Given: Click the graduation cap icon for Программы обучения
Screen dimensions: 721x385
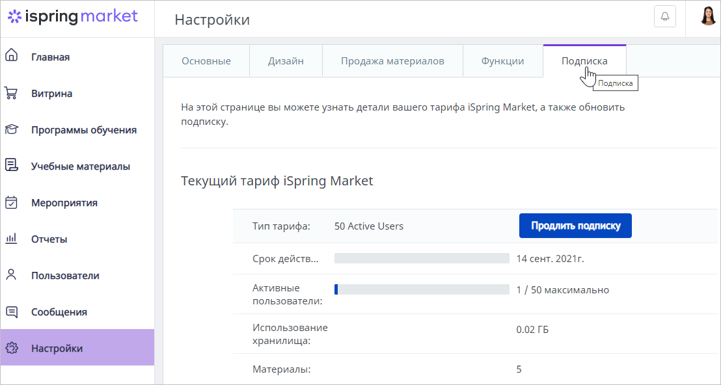Looking at the screenshot, I should click(12, 129).
